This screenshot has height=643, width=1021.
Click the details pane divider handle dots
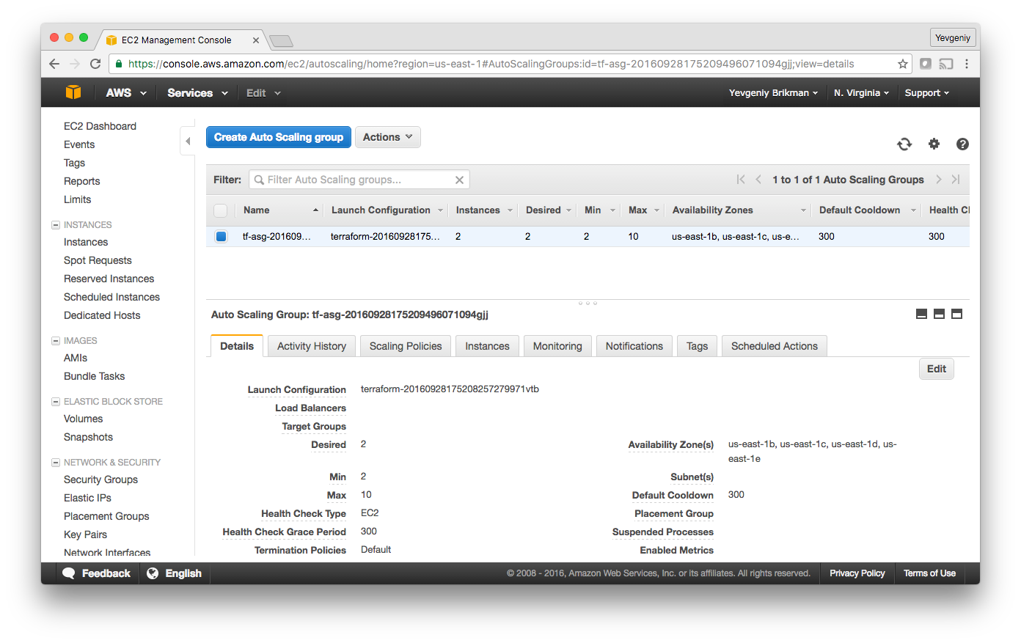[x=588, y=302]
